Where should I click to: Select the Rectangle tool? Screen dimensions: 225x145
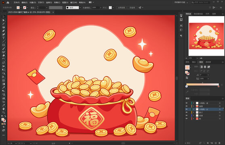pyautogui.click(x=4, y=45)
